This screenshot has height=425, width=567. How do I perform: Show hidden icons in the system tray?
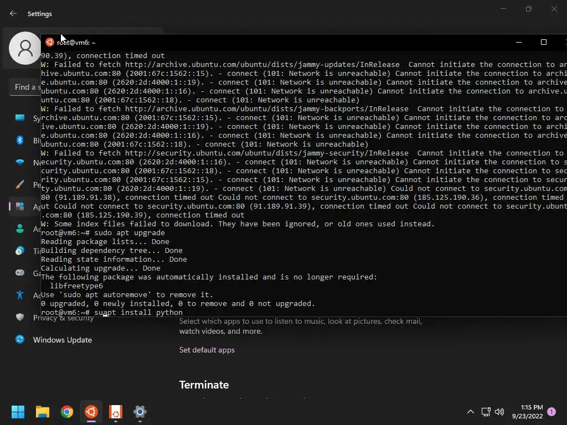pos(471,412)
